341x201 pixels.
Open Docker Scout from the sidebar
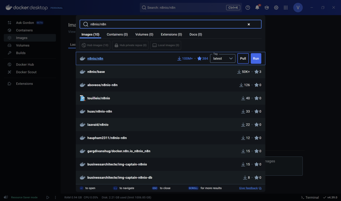[x=30, y=72]
